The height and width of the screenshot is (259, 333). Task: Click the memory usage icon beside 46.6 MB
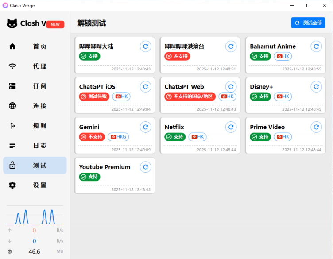tap(10, 251)
